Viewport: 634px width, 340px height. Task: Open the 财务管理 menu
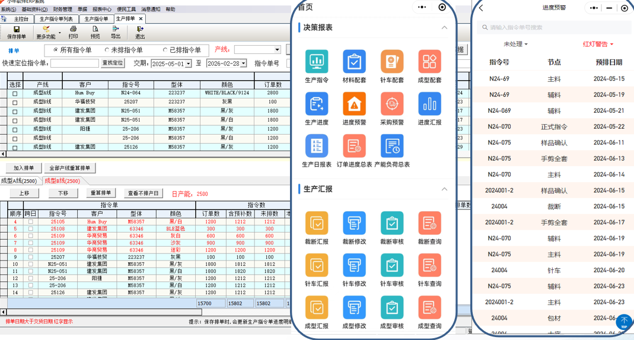[62, 9]
